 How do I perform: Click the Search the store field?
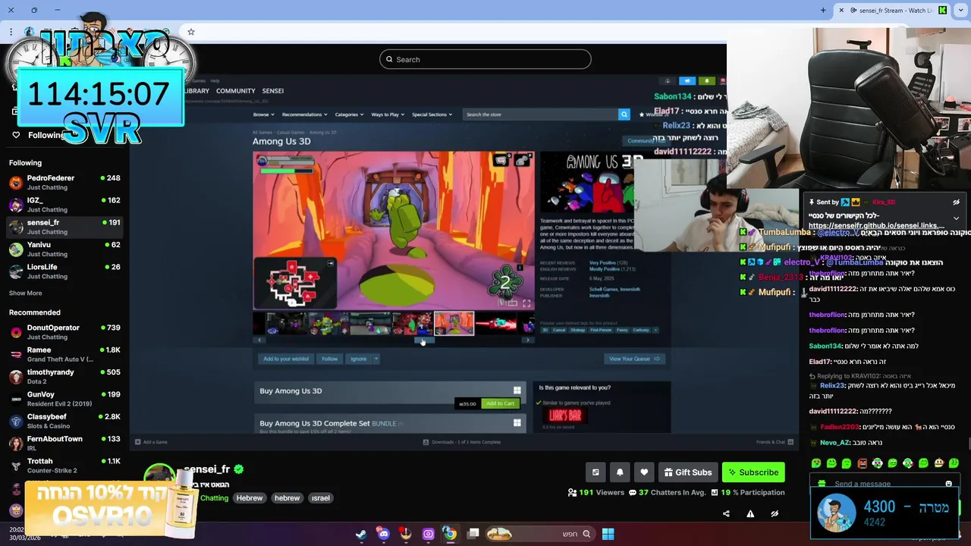pos(540,115)
